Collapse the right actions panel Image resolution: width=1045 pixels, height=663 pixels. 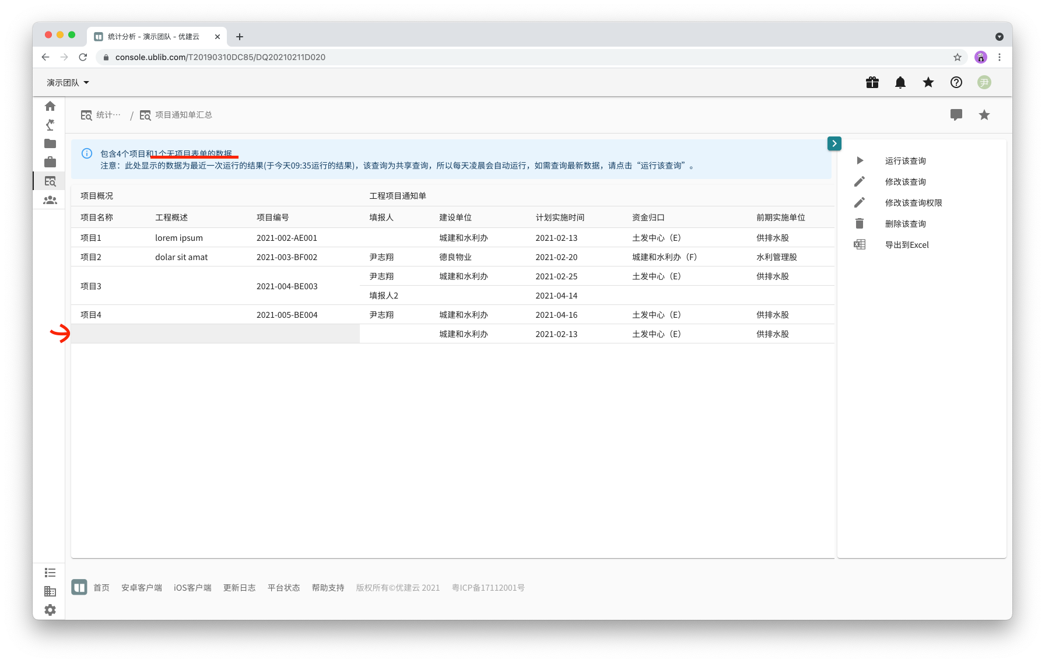pyautogui.click(x=834, y=143)
